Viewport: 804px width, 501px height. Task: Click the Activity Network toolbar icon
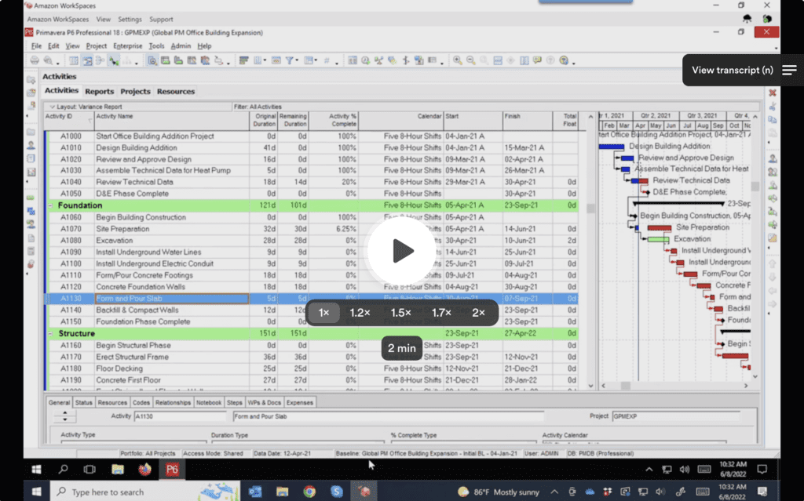[x=100, y=60]
